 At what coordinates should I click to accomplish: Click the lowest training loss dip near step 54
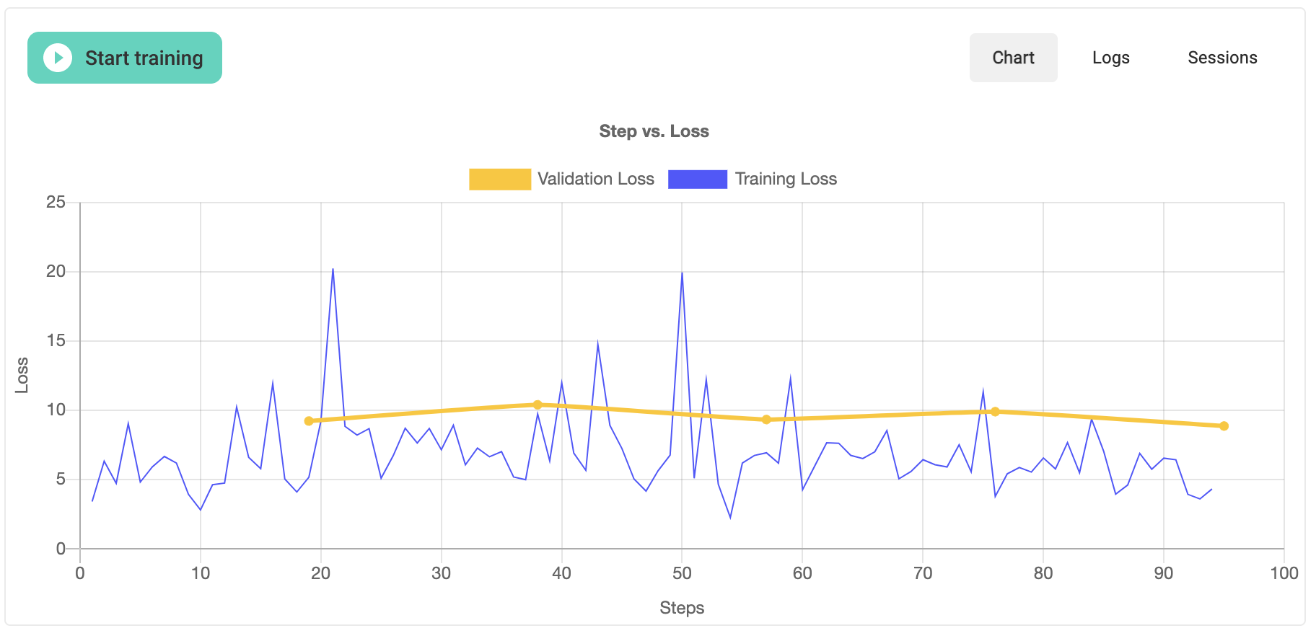[x=730, y=518]
